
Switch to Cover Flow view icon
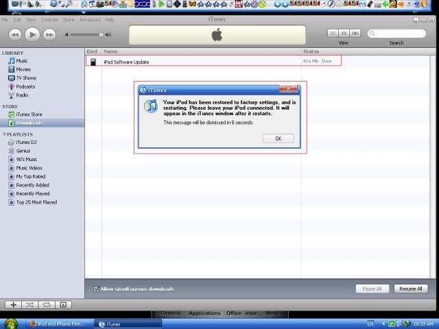click(x=354, y=33)
